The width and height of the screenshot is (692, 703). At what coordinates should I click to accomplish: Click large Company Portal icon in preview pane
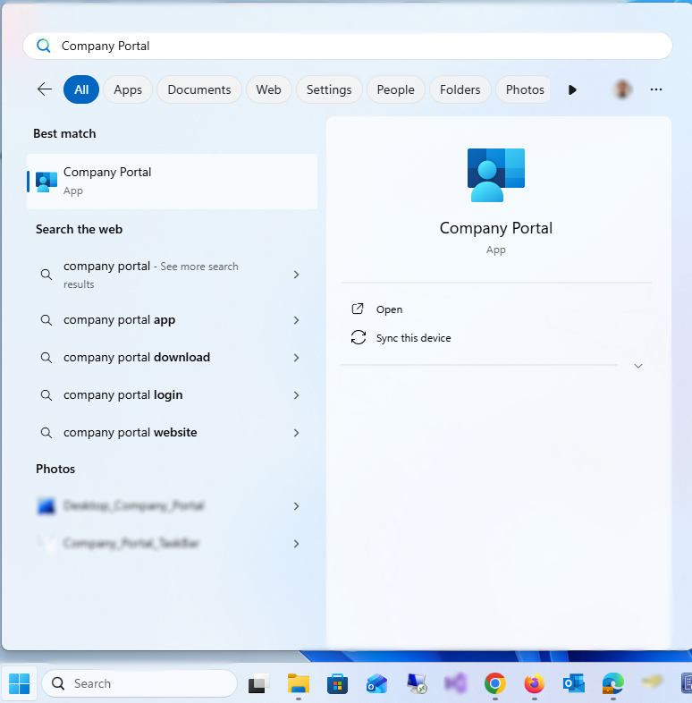click(495, 174)
